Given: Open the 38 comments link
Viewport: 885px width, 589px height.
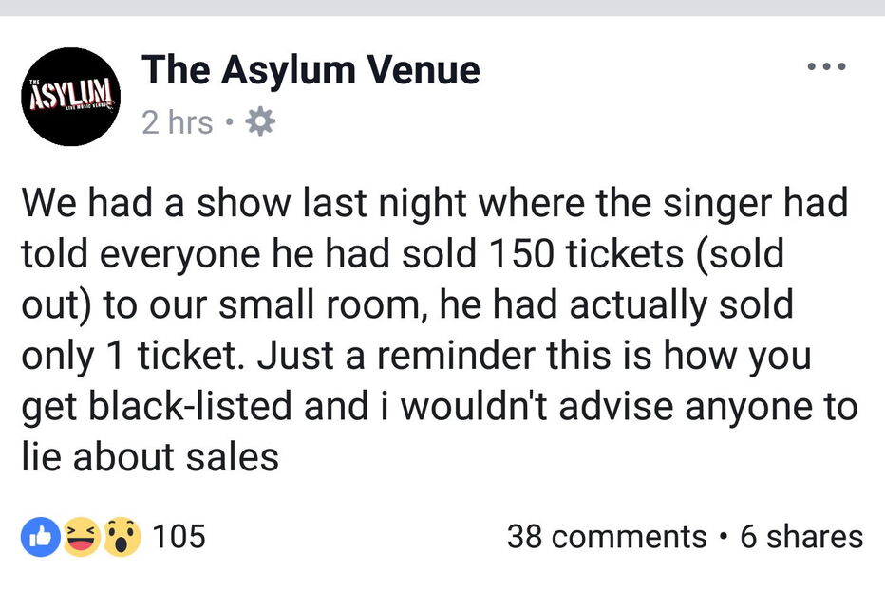Looking at the screenshot, I should point(607,537).
